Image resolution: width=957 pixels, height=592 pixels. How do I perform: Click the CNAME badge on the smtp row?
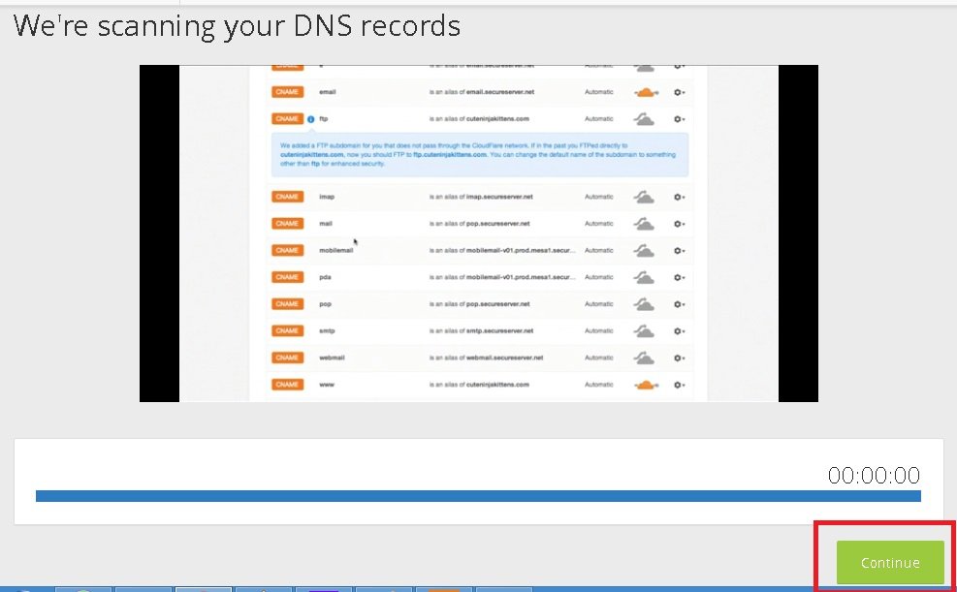286,330
